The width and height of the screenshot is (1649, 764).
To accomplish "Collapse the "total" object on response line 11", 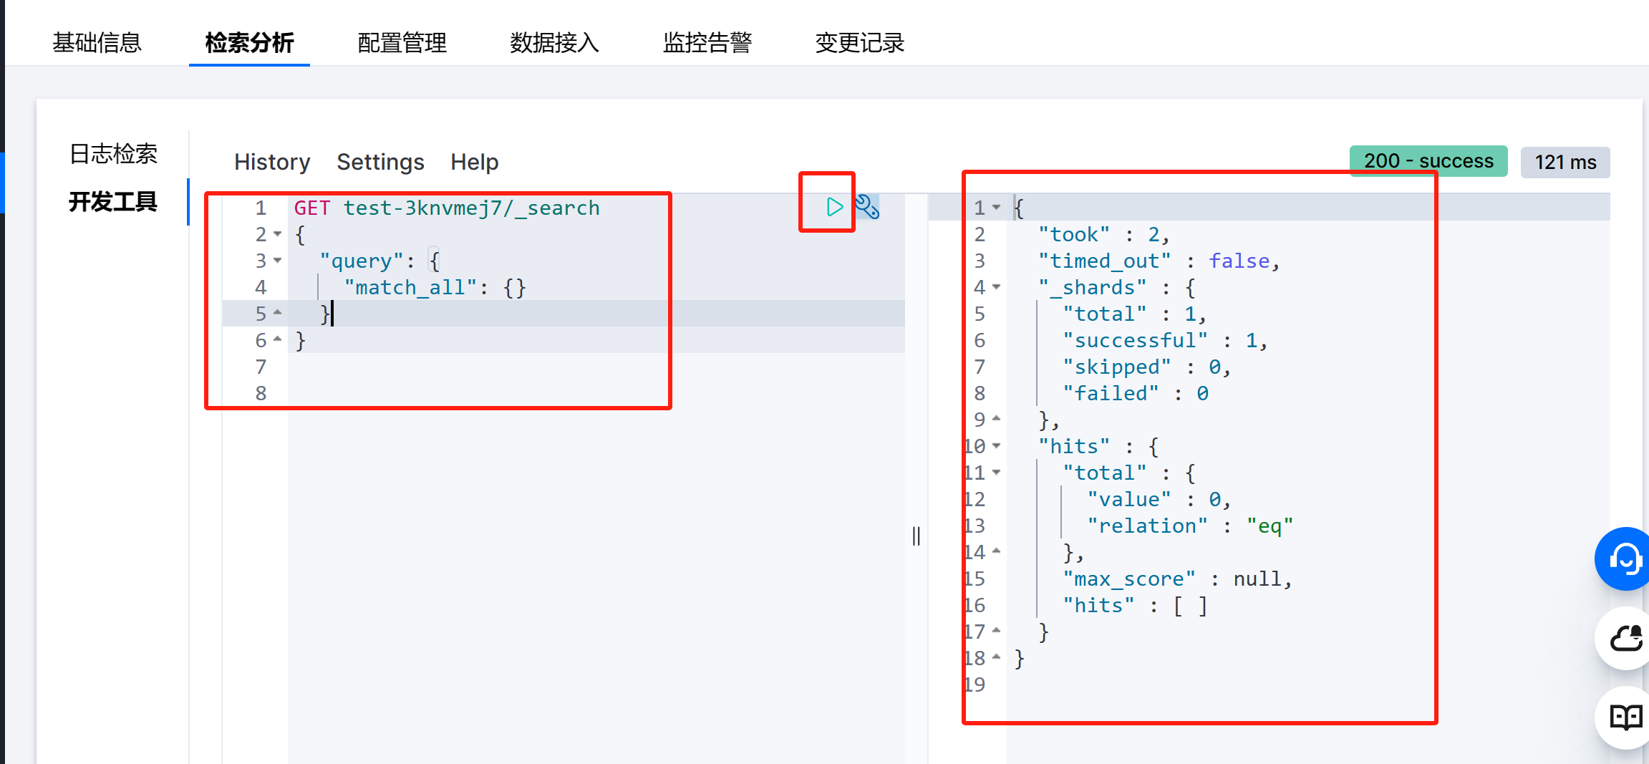I will pos(996,473).
